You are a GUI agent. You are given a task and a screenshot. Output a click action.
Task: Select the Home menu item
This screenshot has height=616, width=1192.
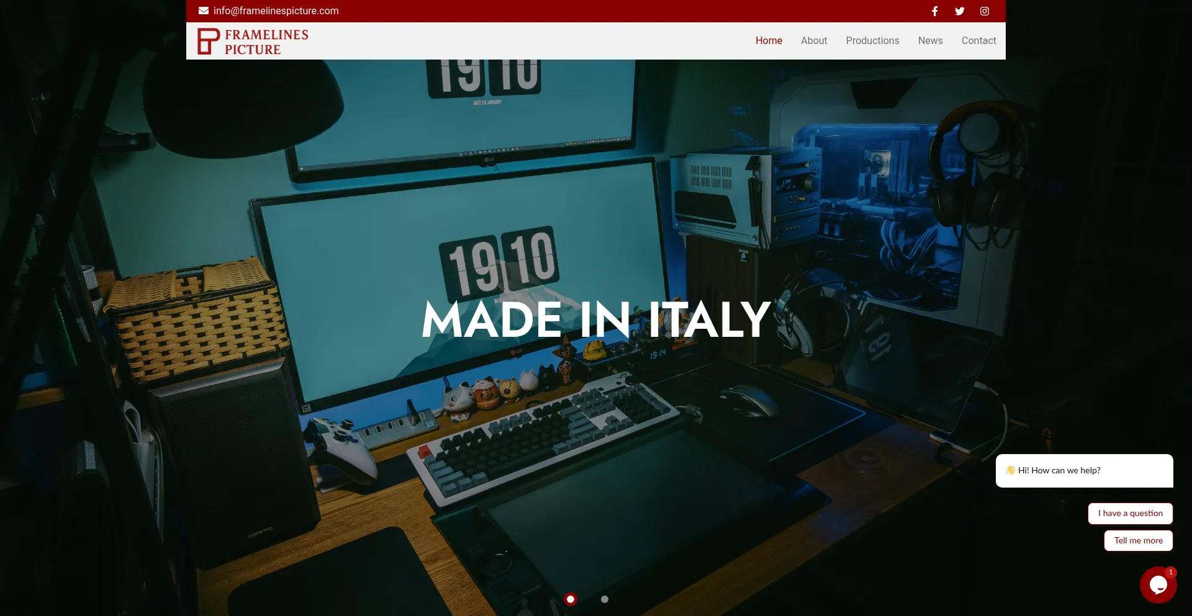pos(769,40)
